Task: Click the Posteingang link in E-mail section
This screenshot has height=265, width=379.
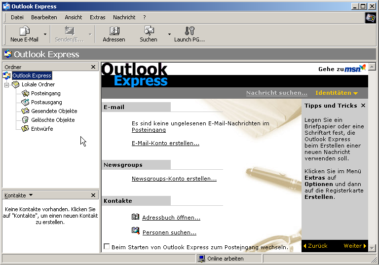Action: point(149,130)
